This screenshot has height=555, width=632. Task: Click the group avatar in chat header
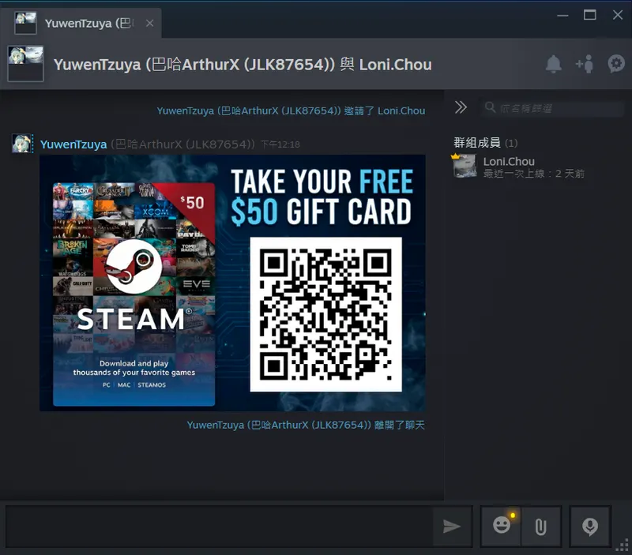tap(25, 64)
